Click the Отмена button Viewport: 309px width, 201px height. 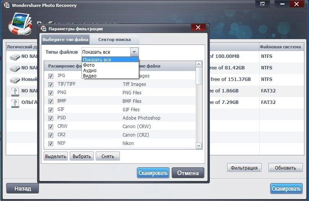pyautogui.click(x=188, y=173)
